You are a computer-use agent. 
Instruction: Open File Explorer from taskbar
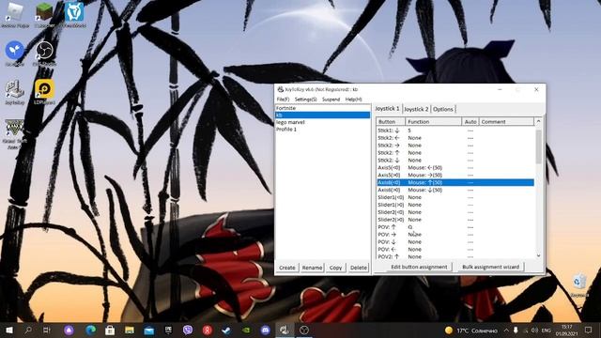130,330
